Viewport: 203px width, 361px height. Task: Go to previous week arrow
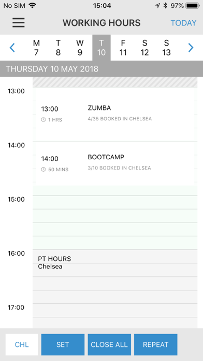pos(12,48)
